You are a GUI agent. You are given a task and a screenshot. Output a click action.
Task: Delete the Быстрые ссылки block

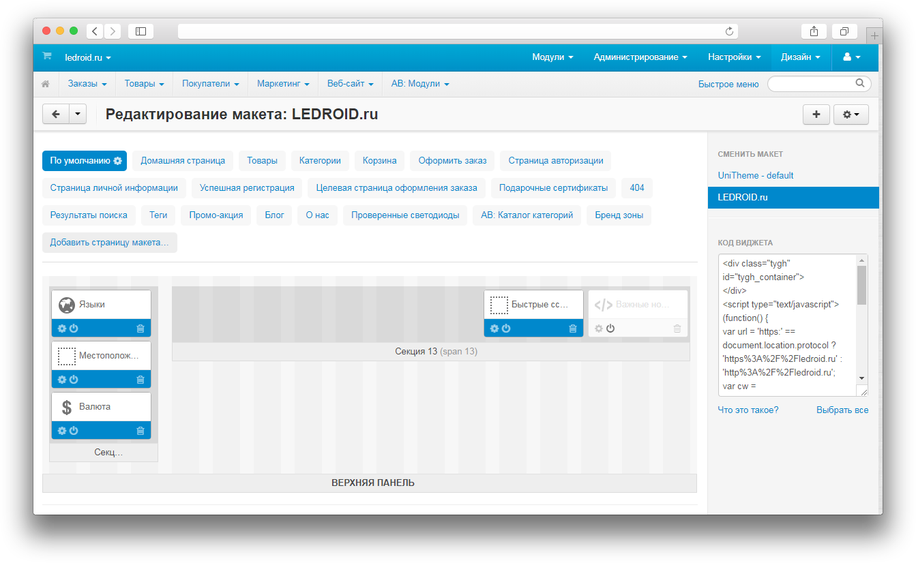(573, 329)
